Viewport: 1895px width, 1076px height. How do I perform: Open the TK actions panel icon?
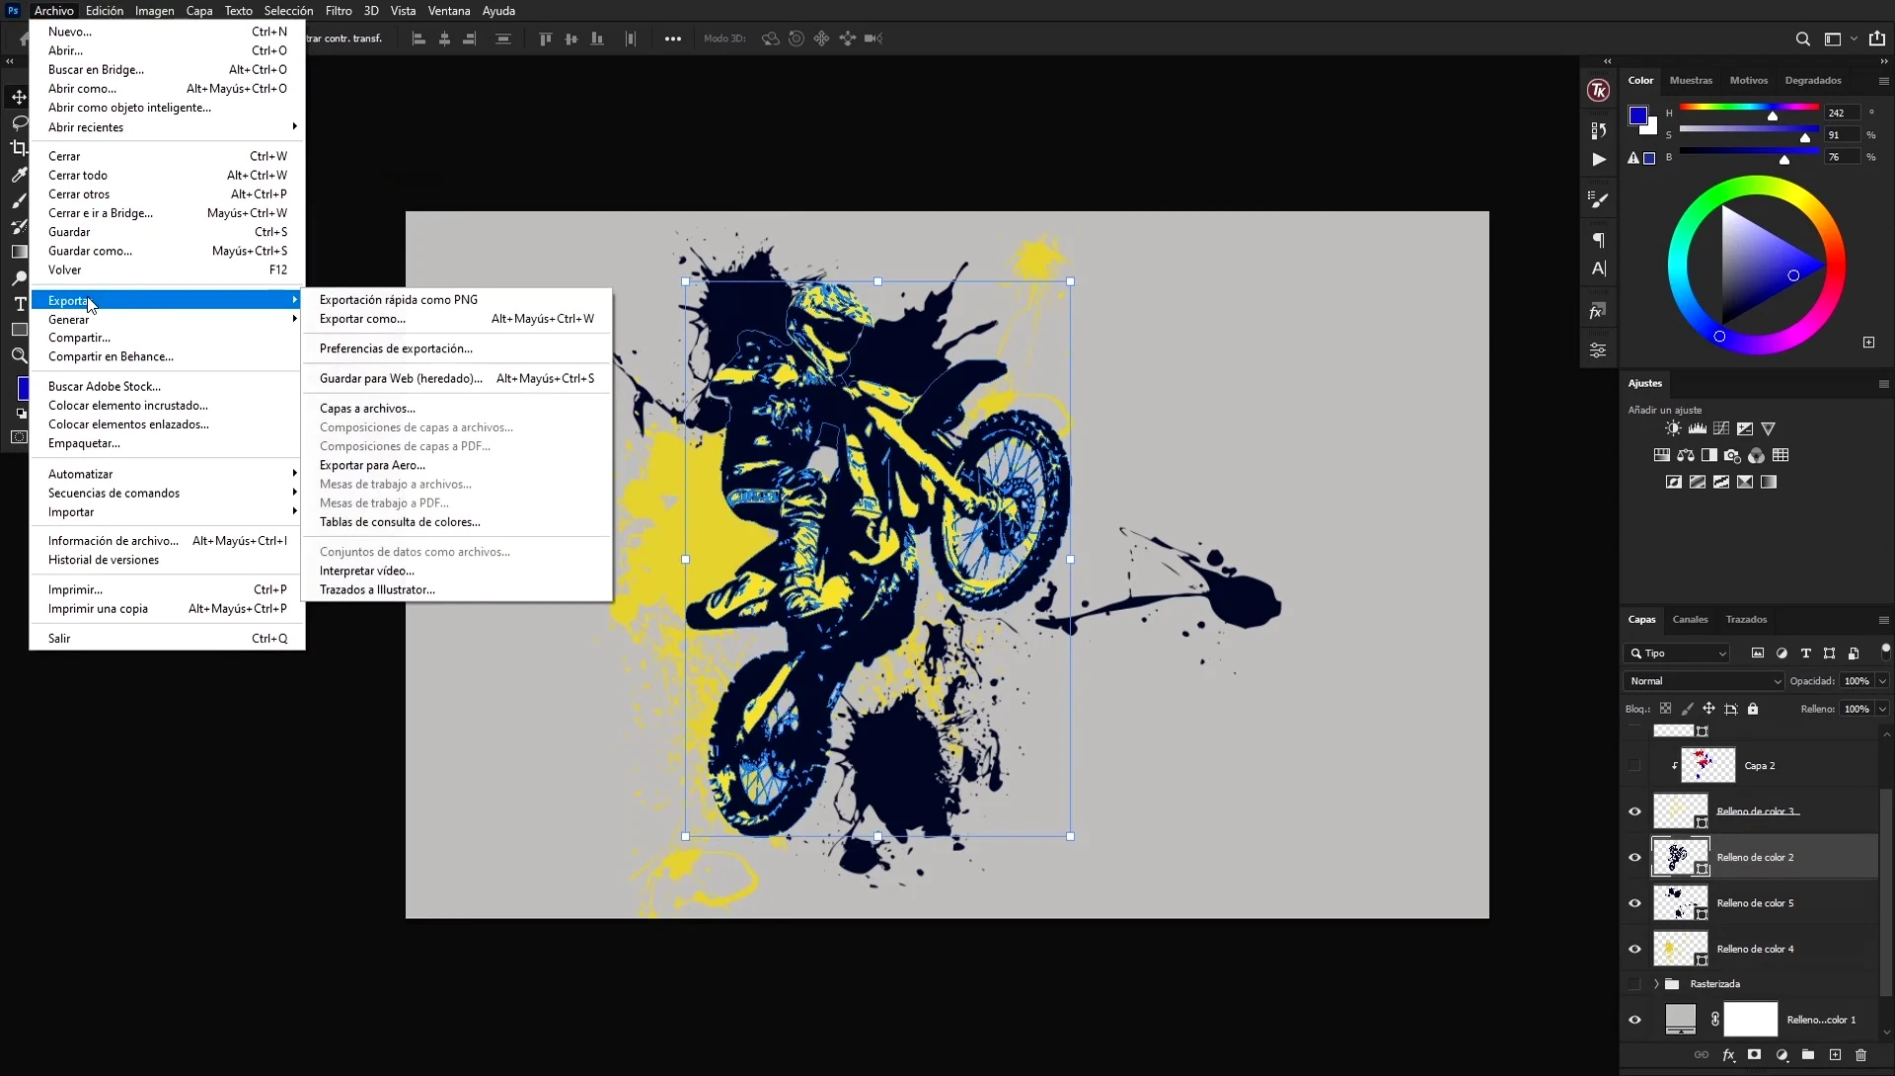point(1598,91)
